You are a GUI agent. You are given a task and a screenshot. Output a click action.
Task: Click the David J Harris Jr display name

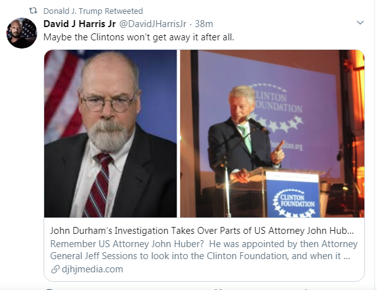pos(80,24)
